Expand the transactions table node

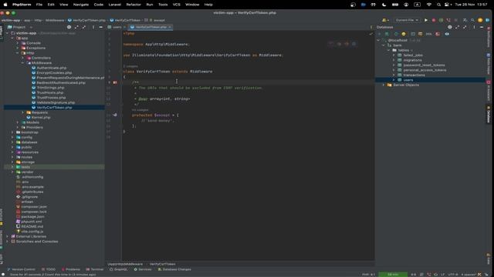pos(394,75)
